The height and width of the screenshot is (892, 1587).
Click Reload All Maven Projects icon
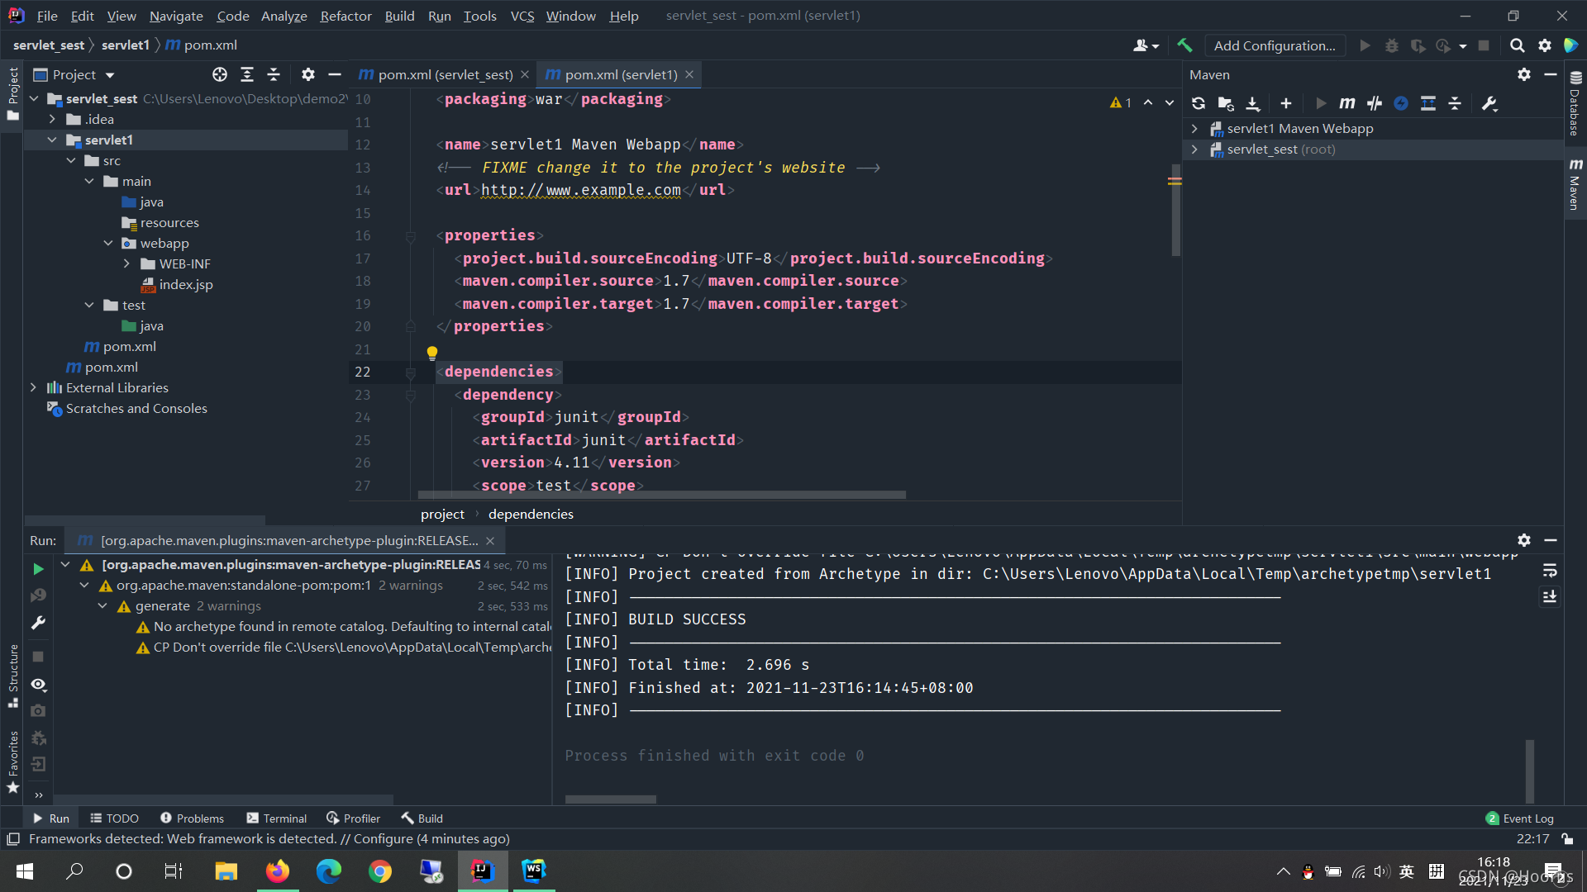(1198, 103)
